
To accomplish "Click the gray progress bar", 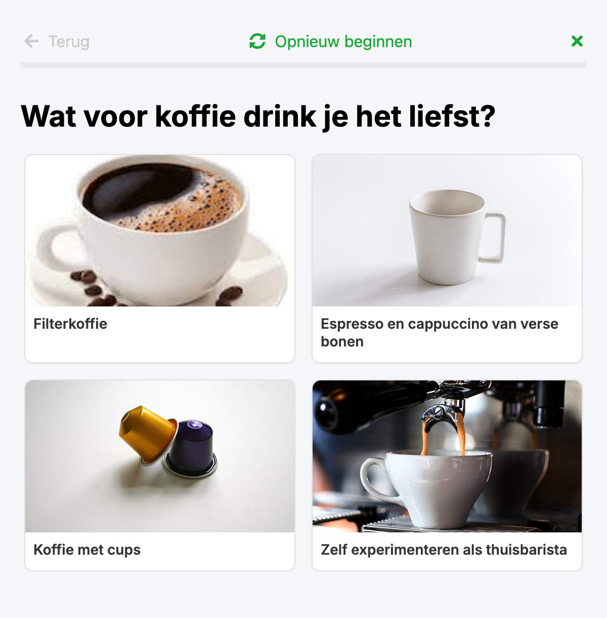I will pyautogui.click(x=303, y=65).
